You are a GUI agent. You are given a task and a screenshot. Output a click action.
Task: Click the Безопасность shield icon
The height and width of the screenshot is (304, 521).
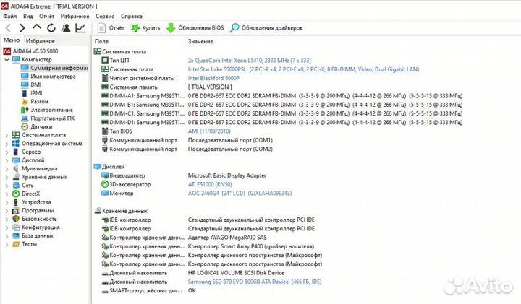click(16, 219)
